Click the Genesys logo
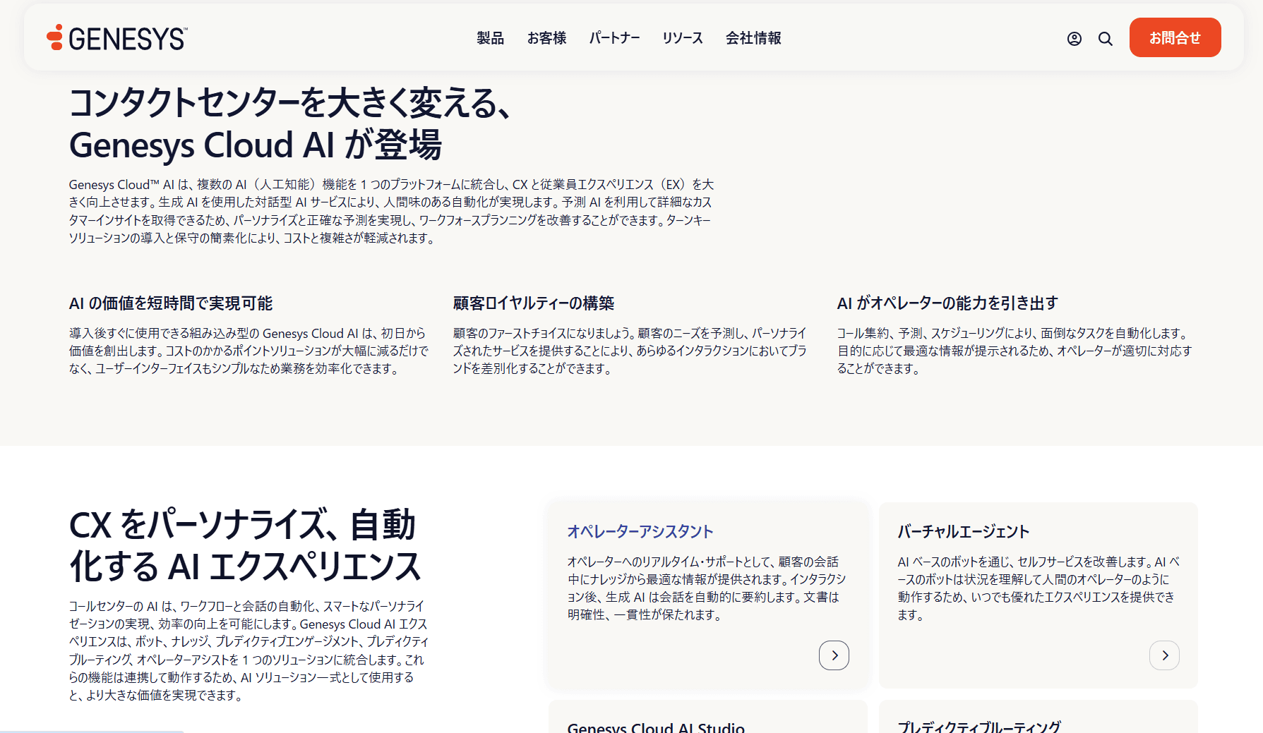 pos(117,38)
